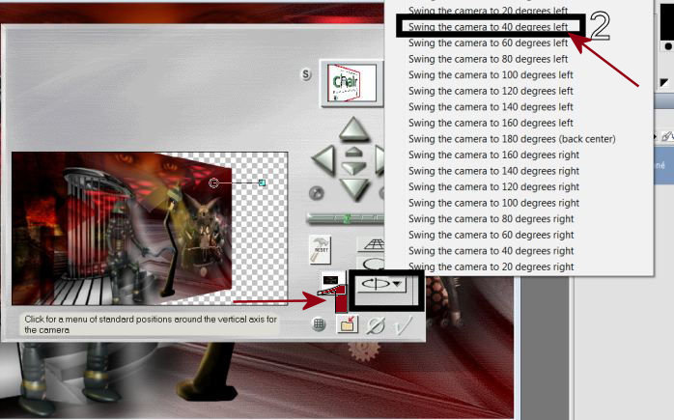Click the small black screen icon
The width and height of the screenshot is (674, 420).
[330, 280]
